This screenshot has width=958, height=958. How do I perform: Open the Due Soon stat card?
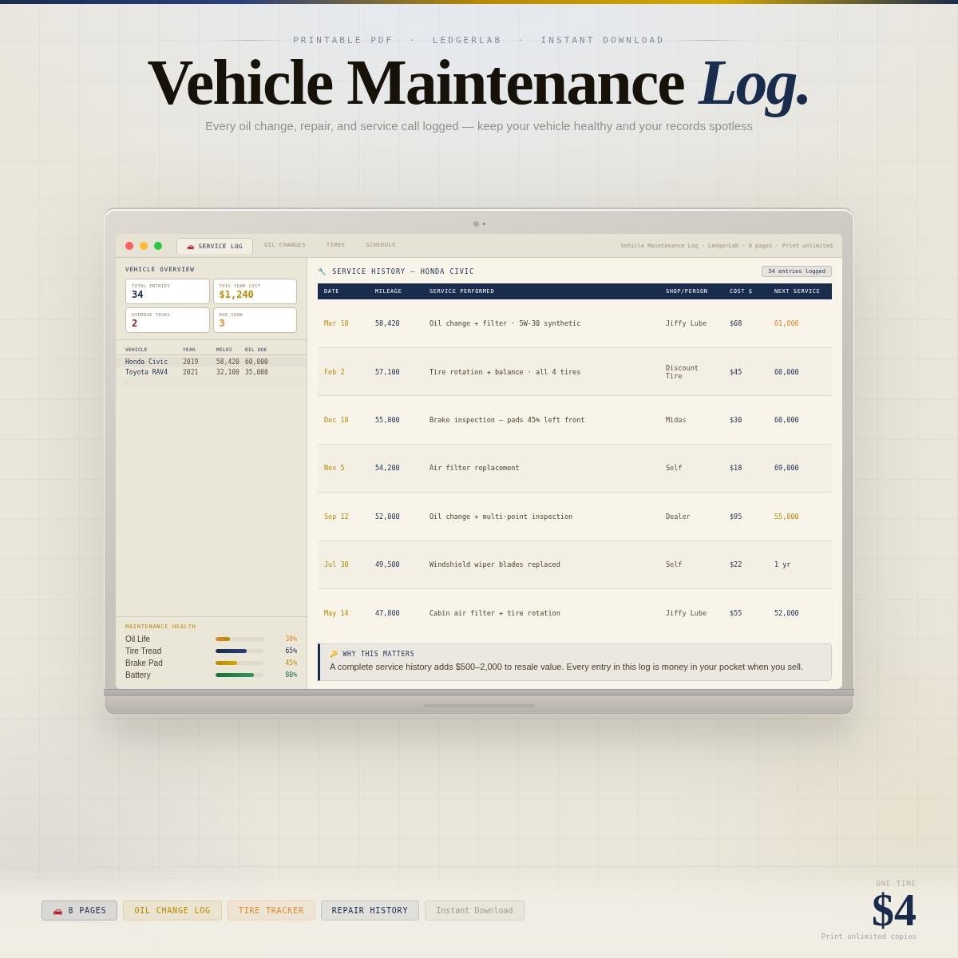255,320
